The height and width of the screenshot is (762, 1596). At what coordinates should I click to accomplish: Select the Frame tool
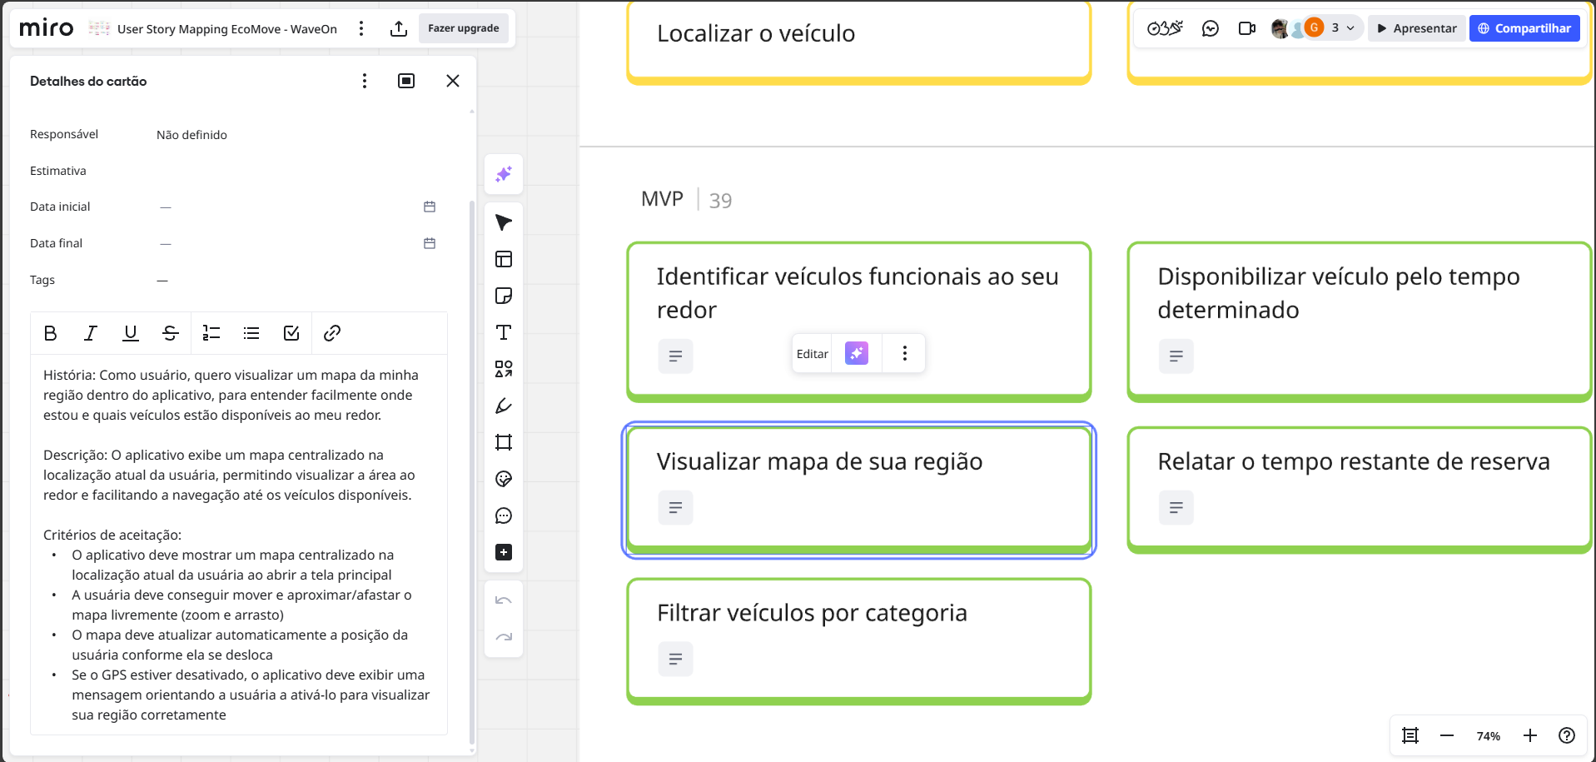click(504, 442)
